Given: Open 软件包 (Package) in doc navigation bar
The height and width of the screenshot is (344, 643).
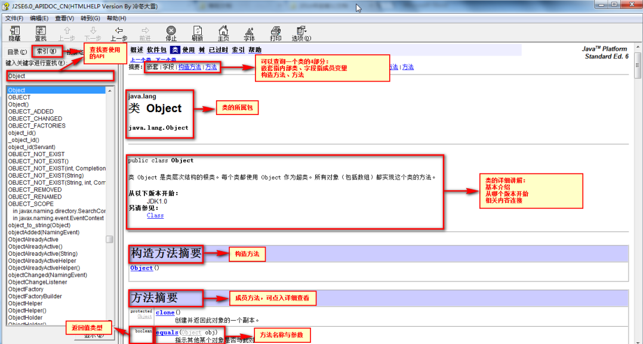Looking at the screenshot, I should pyautogui.click(x=156, y=50).
